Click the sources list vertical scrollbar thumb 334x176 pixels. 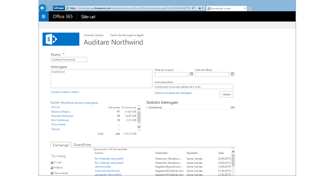[139, 117]
